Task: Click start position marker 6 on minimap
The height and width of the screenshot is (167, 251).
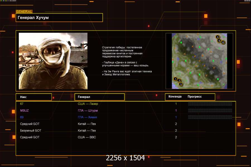Action: click(x=223, y=42)
